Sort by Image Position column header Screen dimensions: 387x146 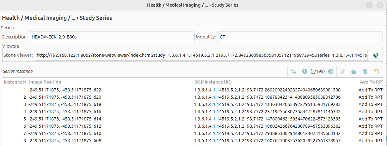coord(110,82)
